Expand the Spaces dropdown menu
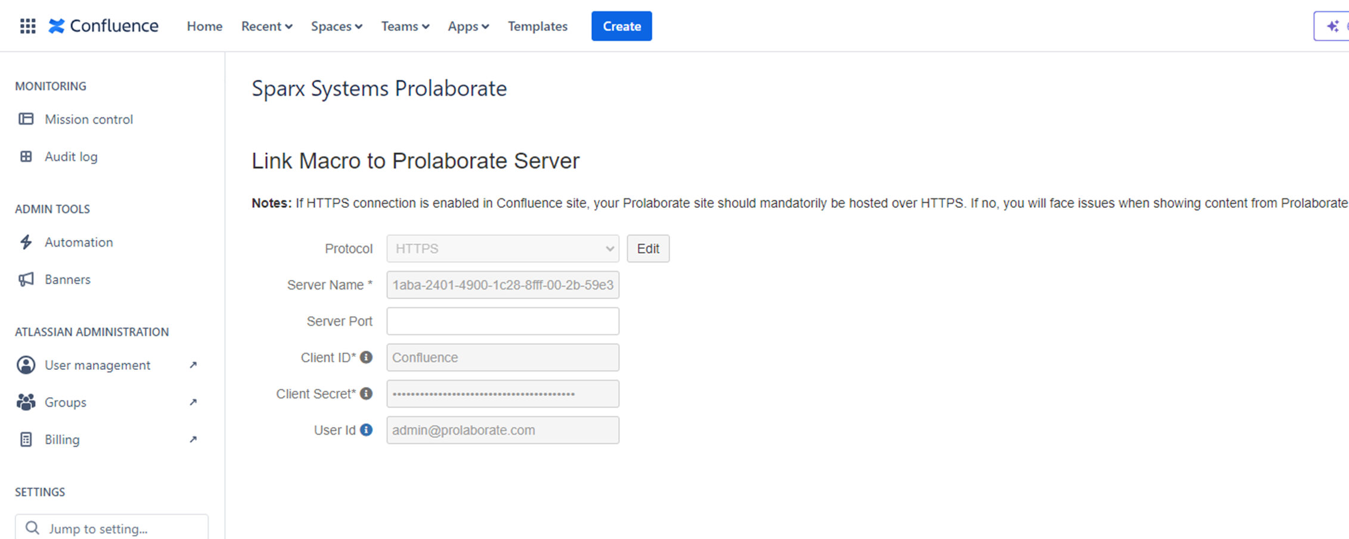The height and width of the screenshot is (539, 1349). click(337, 26)
